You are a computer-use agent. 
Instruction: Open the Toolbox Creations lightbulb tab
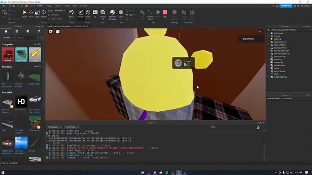[x=39, y=31]
